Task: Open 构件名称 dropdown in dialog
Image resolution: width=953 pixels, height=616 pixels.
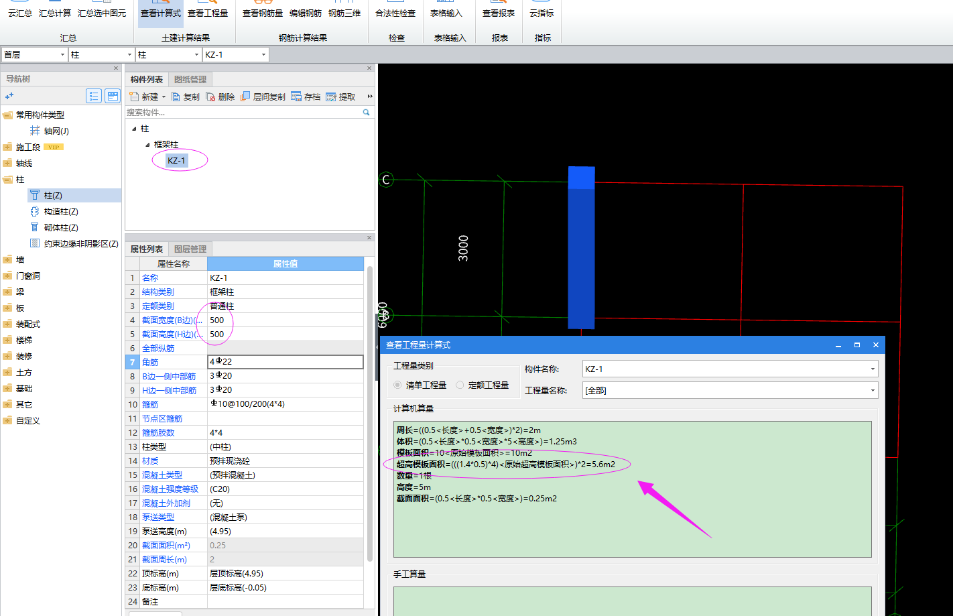Action: tap(873, 369)
